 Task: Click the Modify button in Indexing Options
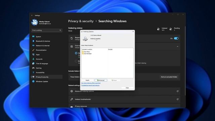click(87, 80)
